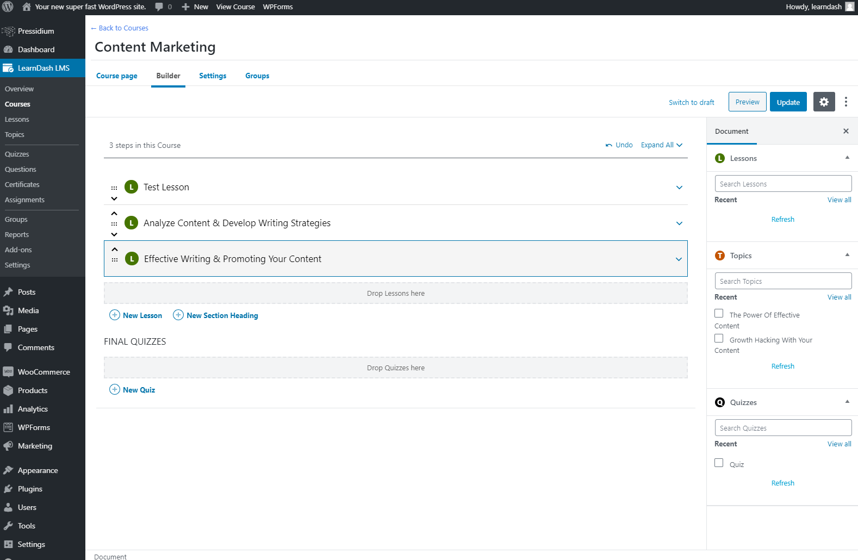Viewport: 858px width, 560px height.
Task: Open Certificates in LearnDash submenu
Action: tap(22, 185)
